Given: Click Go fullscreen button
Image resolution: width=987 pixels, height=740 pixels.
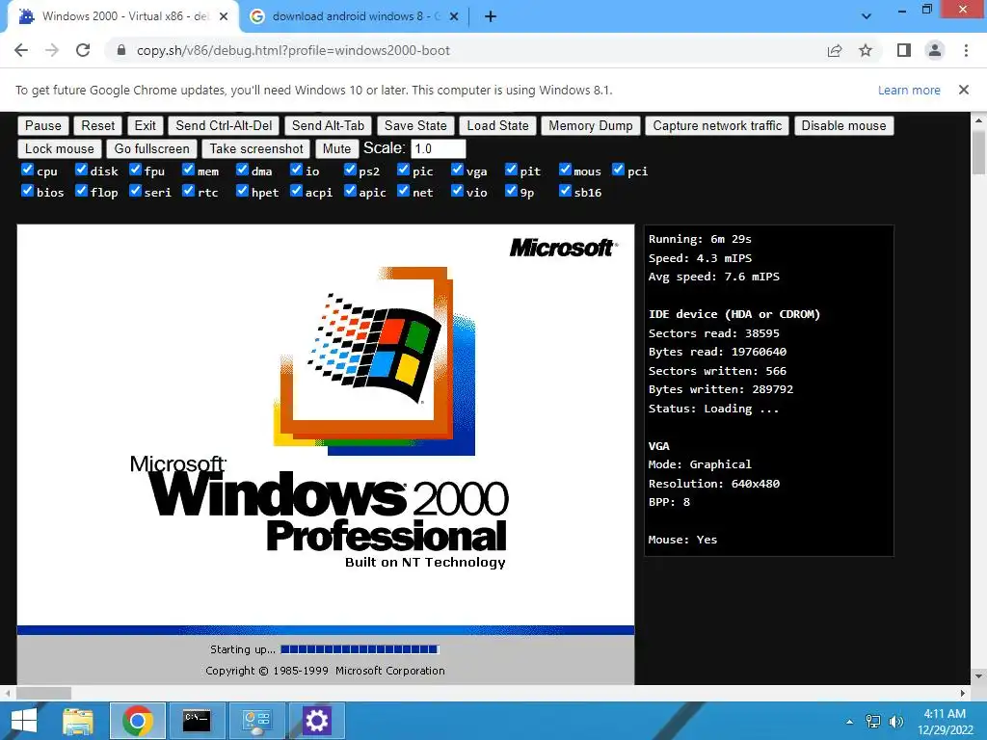Looking at the screenshot, I should click(x=151, y=149).
